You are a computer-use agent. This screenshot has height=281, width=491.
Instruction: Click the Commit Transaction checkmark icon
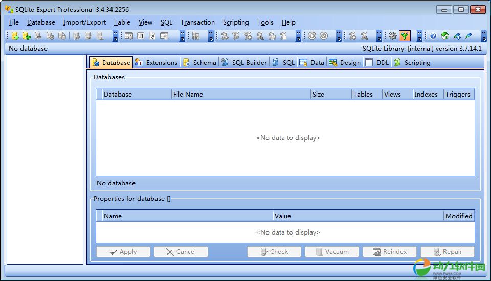[x=324, y=36]
